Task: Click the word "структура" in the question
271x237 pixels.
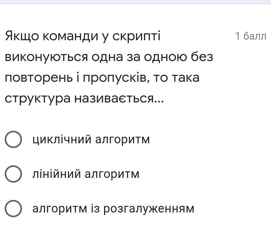Action: point(38,99)
